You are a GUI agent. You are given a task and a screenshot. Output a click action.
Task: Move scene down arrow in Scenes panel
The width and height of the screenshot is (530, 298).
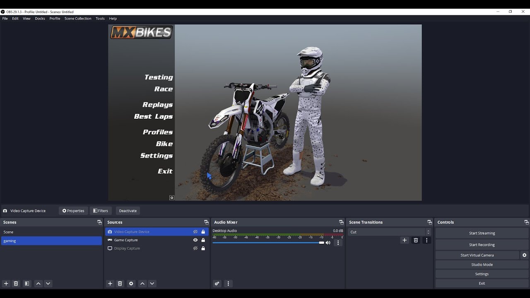point(48,284)
